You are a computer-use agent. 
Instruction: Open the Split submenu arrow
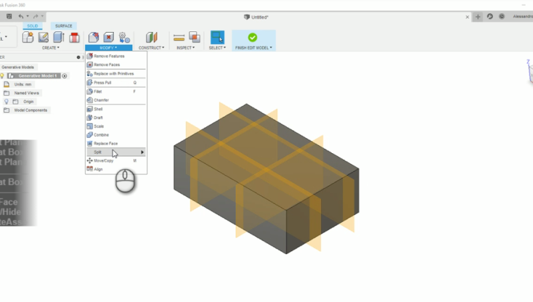coord(142,152)
